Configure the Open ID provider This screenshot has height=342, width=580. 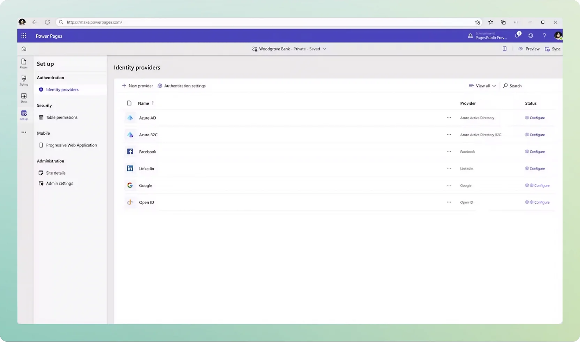537,202
